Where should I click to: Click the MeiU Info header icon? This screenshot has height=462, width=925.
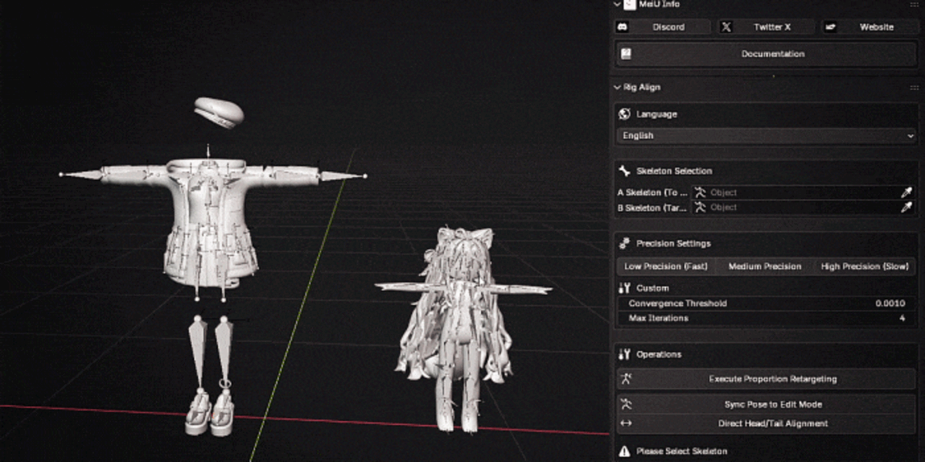630,4
